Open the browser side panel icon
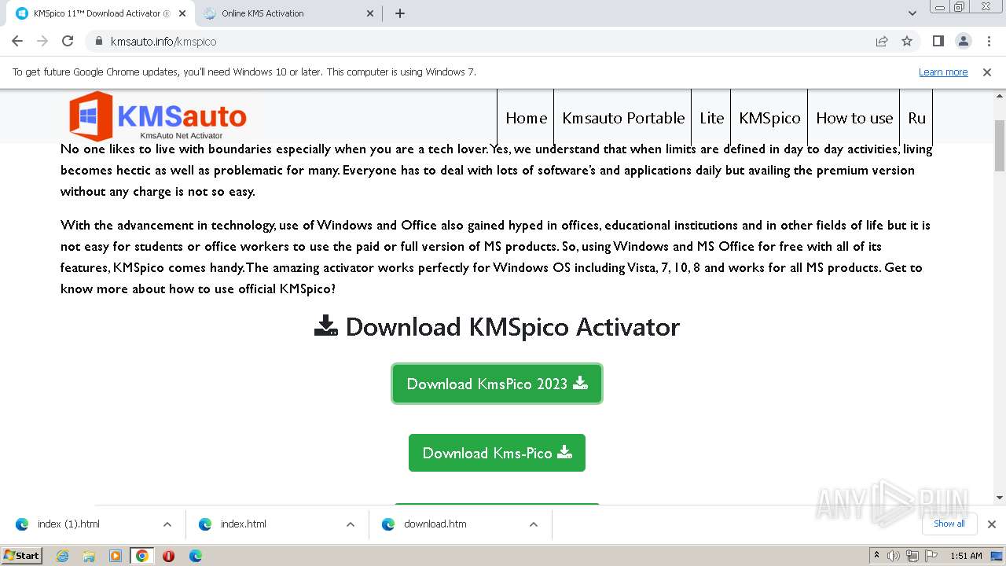 click(938, 41)
